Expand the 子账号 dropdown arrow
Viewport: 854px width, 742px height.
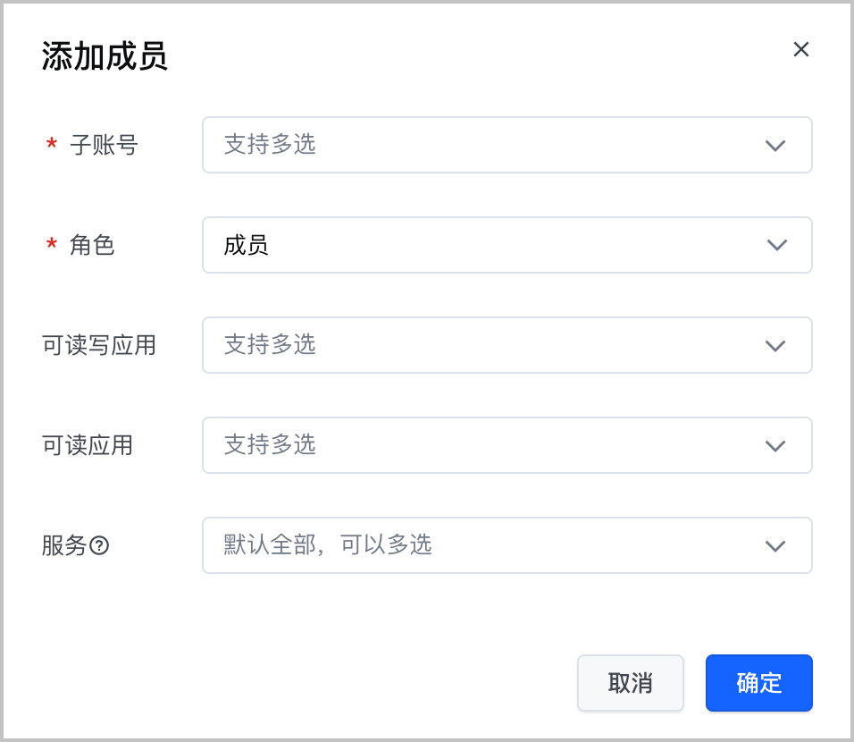click(775, 145)
